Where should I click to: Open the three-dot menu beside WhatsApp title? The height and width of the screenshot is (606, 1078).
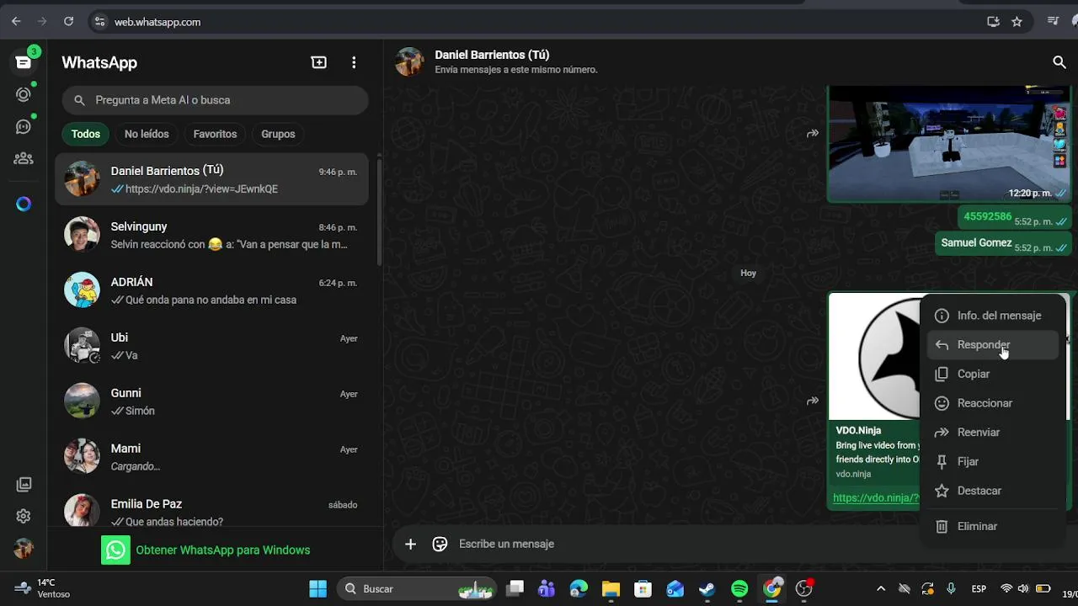[x=354, y=62]
